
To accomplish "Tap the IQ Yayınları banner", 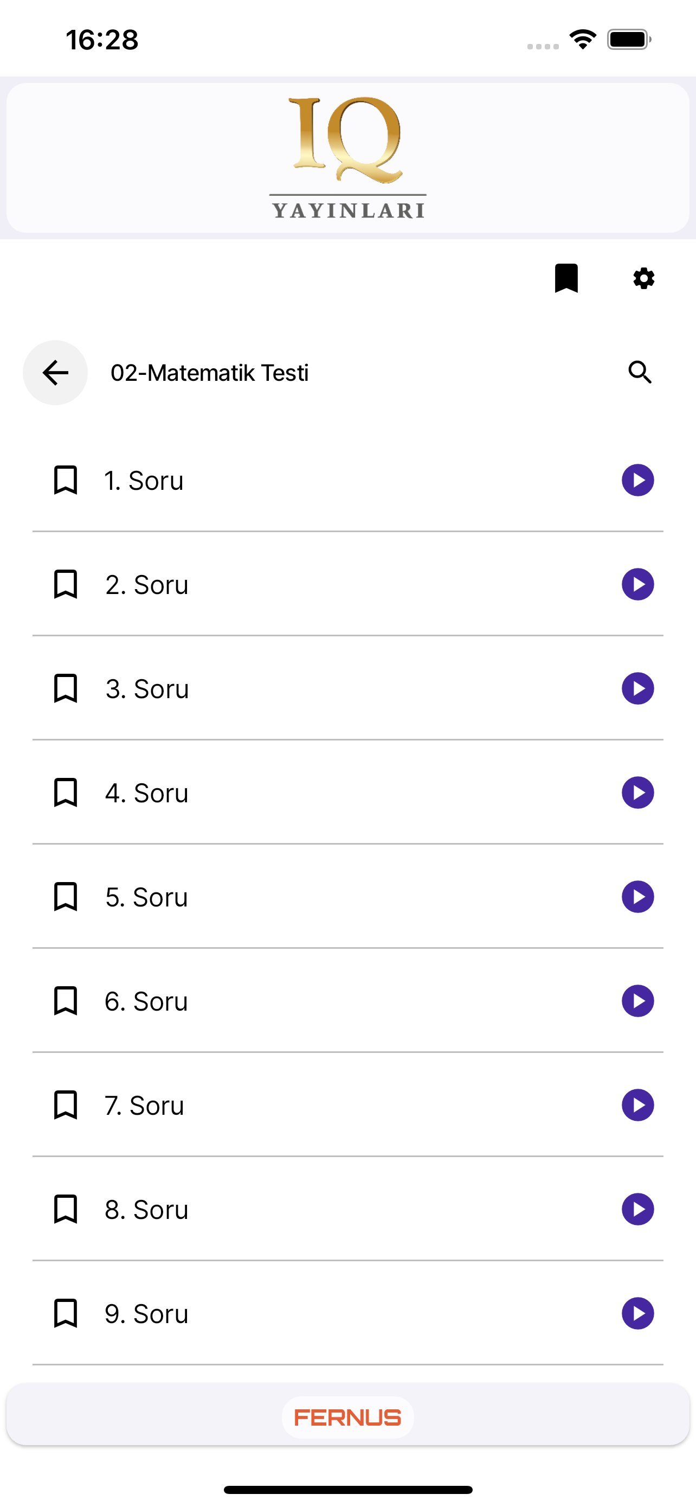I will click(347, 157).
